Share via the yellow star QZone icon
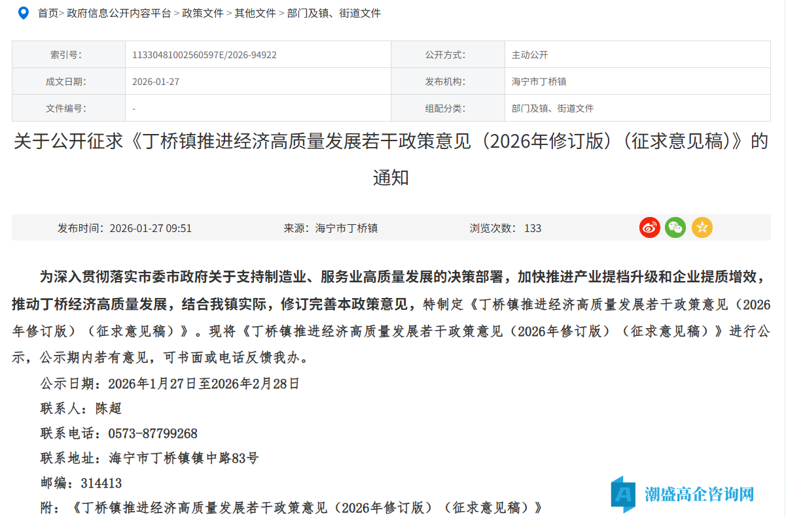 pyautogui.click(x=702, y=227)
